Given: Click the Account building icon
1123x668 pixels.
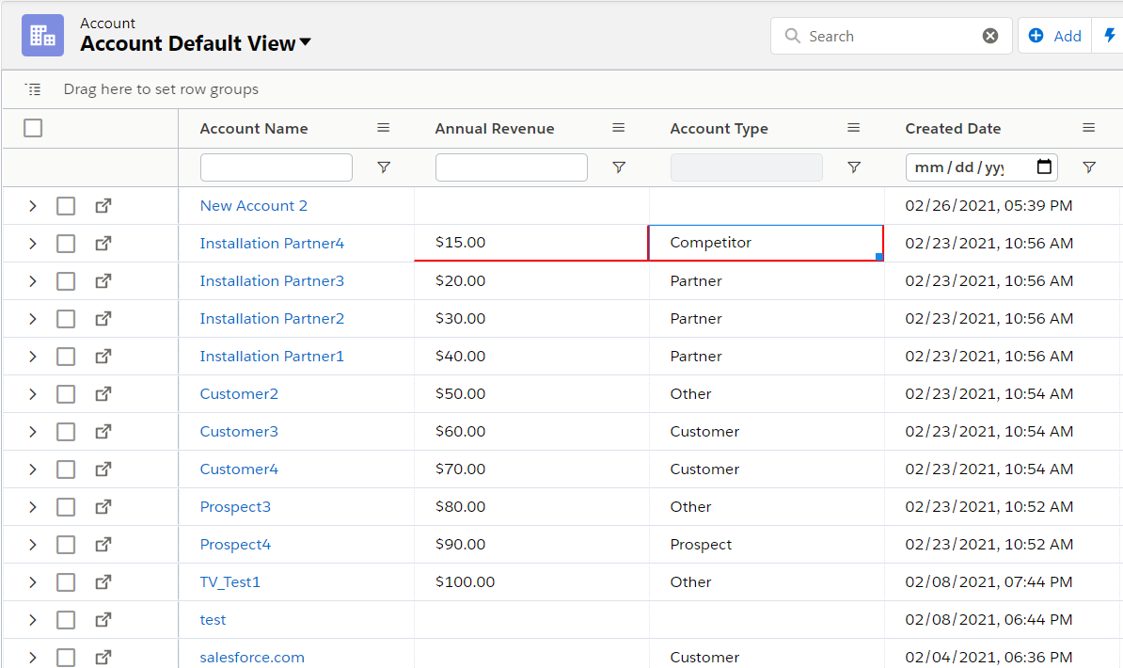Looking at the screenshot, I should pyautogui.click(x=42, y=36).
